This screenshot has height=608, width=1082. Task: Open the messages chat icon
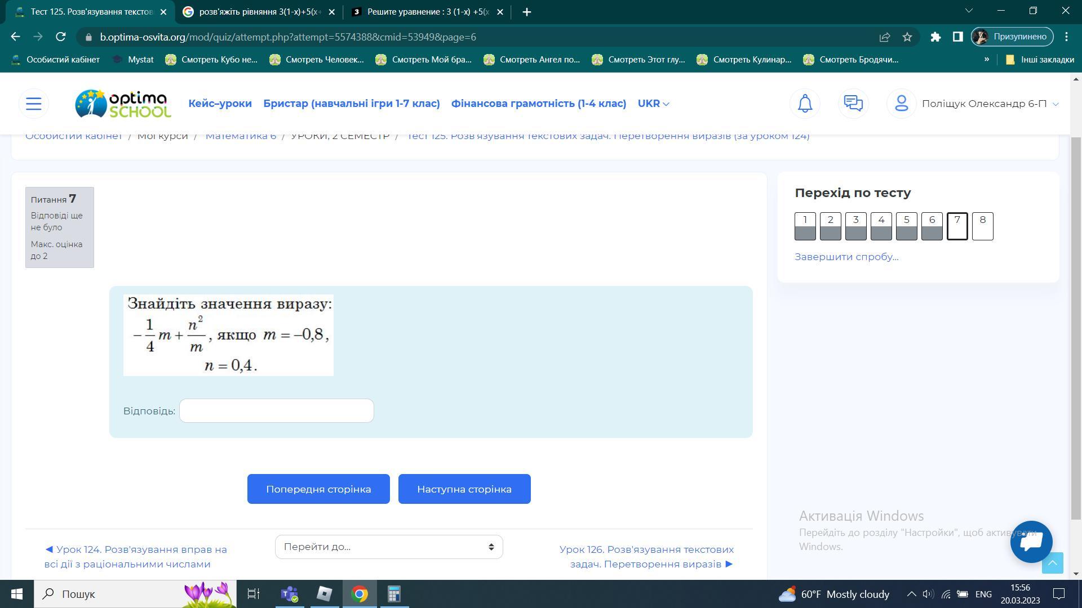tap(853, 104)
